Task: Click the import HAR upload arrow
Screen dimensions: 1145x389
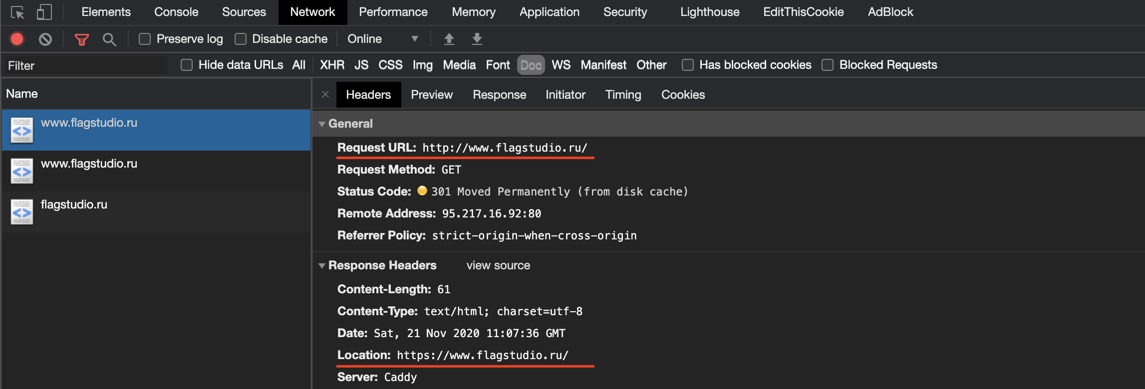Action: pyautogui.click(x=449, y=39)
